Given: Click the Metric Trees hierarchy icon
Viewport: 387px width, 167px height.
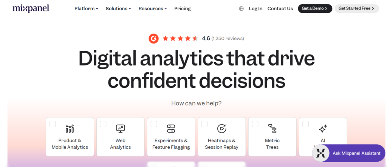Looking at the screenshot, I should coord(272,129).
